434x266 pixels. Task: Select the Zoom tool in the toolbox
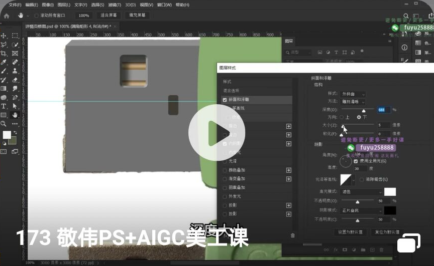tap(4, 123)
